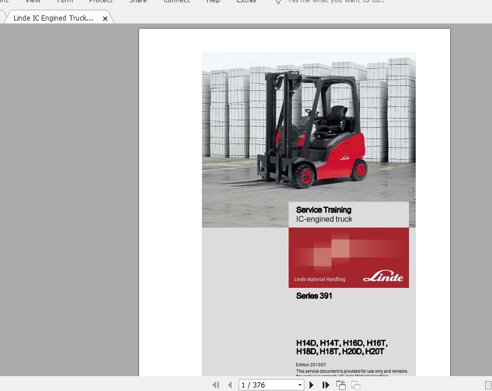Click 'Linde Material Handling' caption

tap(319, 279)
